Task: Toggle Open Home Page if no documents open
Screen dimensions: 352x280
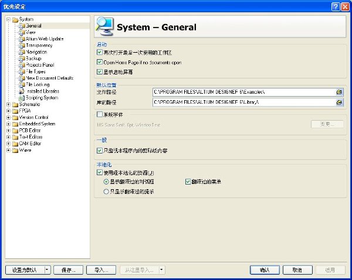Action: point(100,62)
